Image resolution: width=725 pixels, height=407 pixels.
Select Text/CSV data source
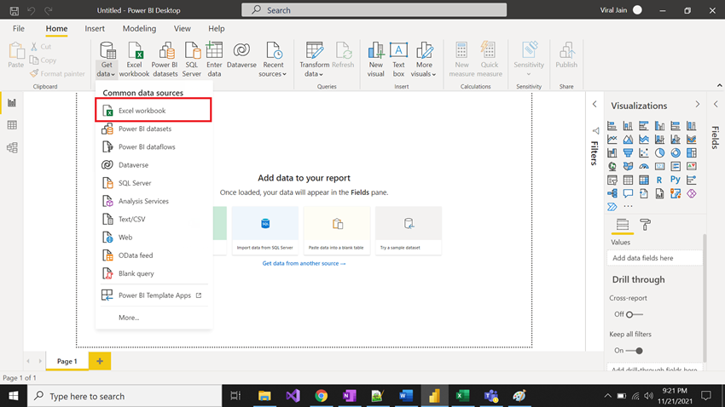[x=154, y=219]
